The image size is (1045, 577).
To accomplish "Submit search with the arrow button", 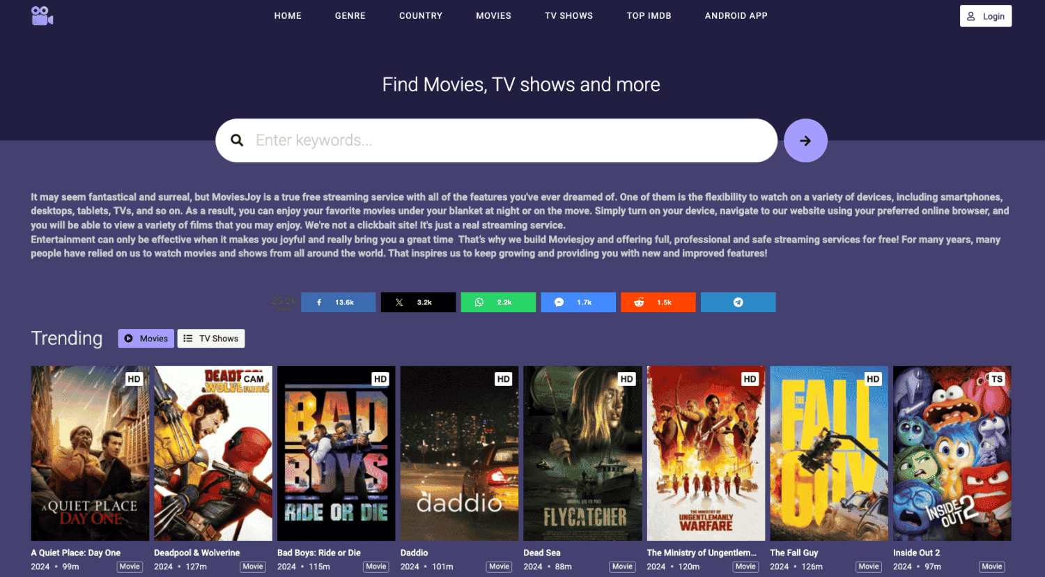I will [805, 140].
